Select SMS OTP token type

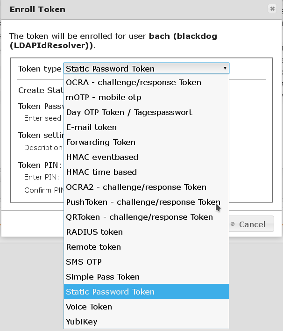point(84,262)
